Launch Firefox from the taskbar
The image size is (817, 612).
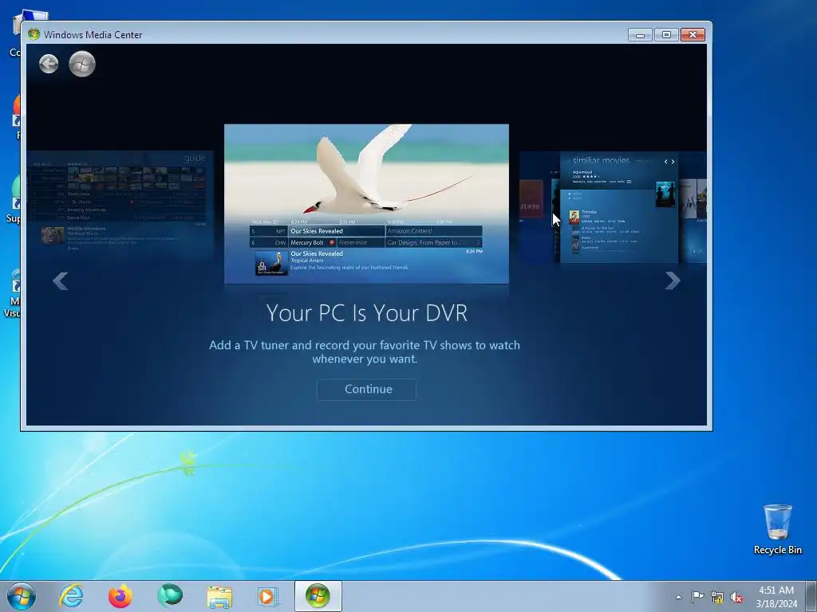pyautogui.click(x=120, y=596)
